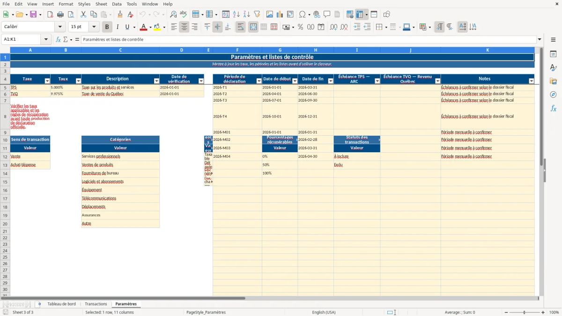
Task: Click the Copy icon
Action: (93, 15)
